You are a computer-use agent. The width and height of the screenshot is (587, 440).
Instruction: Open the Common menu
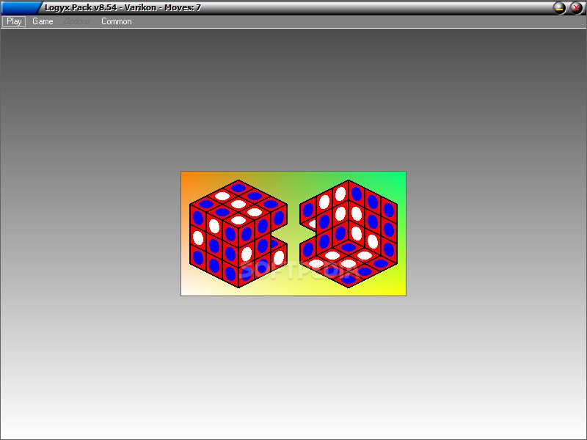coord(117,21)
